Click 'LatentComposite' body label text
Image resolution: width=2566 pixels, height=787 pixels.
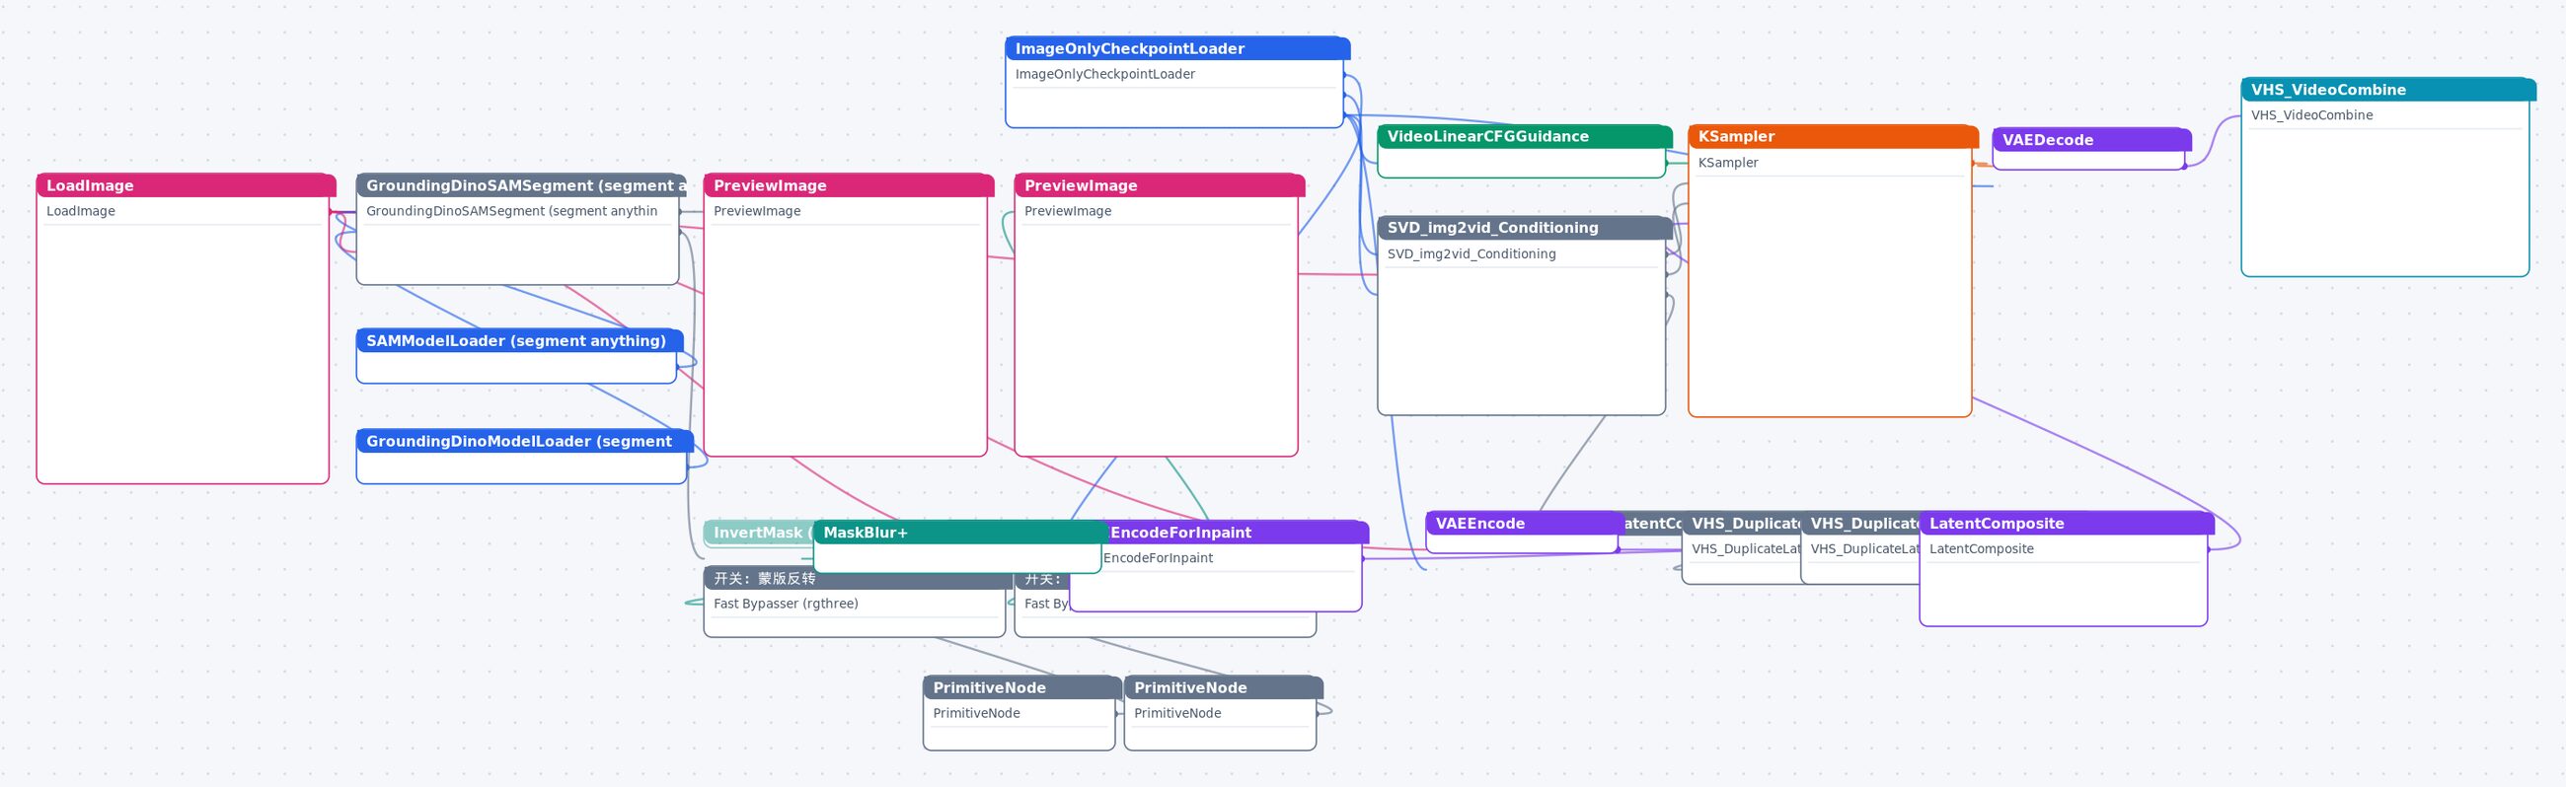point(1982,549)
